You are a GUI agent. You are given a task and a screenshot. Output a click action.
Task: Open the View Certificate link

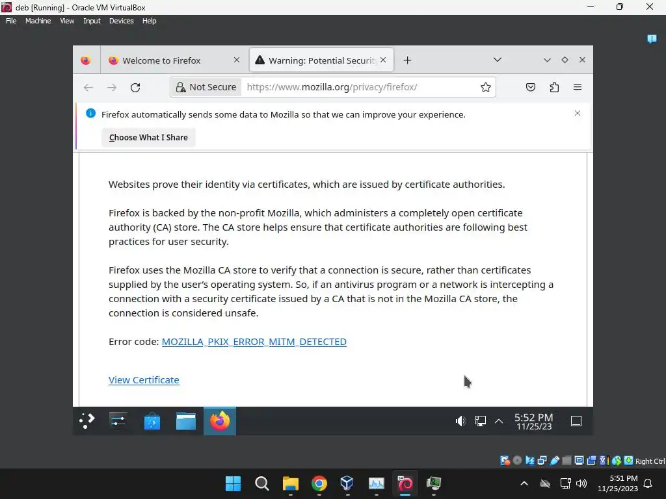tap(144, 379)
